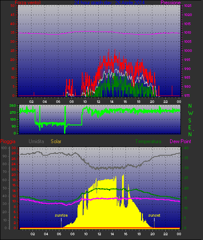Select the 24 hour graph day title
This screenshot has height=240, width=203.
110,3
